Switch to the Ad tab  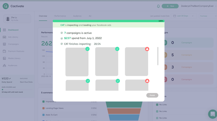[x=90, y=16]
